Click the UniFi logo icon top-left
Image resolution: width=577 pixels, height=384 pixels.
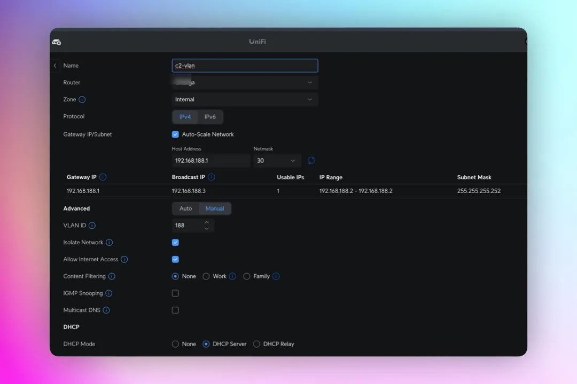56,42
